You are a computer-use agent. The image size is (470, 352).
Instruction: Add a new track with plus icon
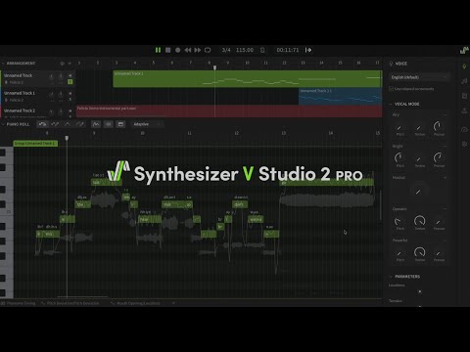(x=70, y=64)
